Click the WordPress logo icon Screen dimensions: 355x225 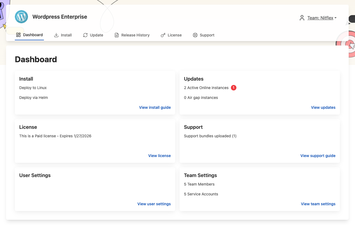coord(21,17)
